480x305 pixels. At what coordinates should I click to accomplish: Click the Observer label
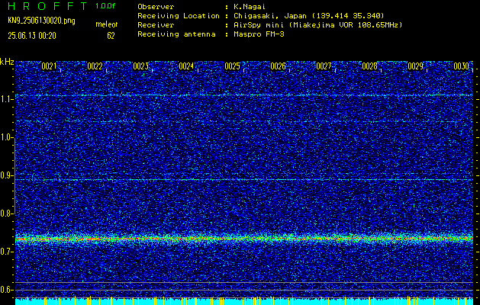(x=156, y=6)
